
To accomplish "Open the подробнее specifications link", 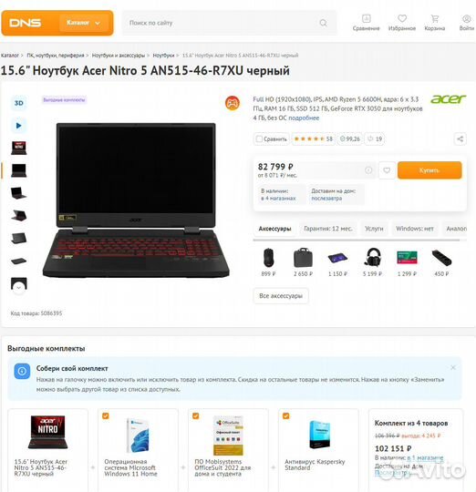I will (304, 118).
